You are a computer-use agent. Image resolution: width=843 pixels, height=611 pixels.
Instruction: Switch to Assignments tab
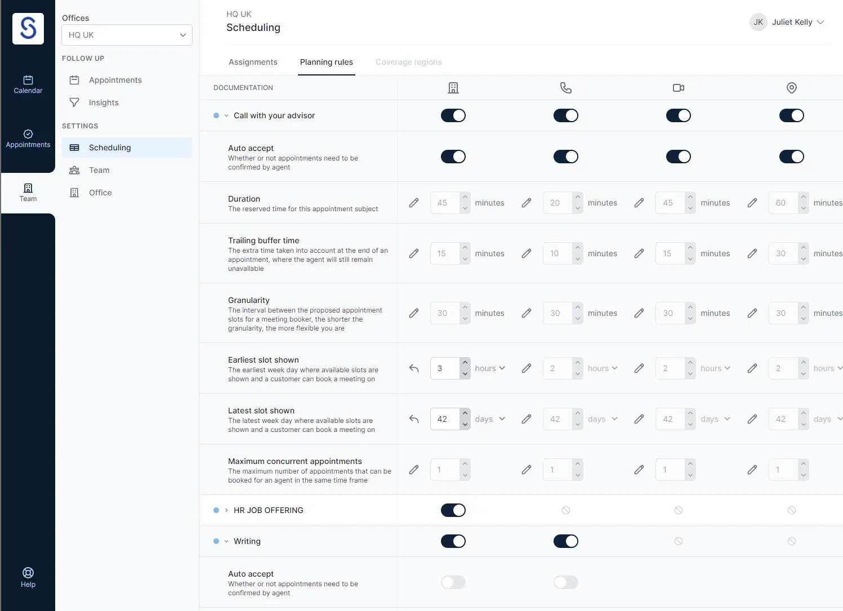coord(253,62)
